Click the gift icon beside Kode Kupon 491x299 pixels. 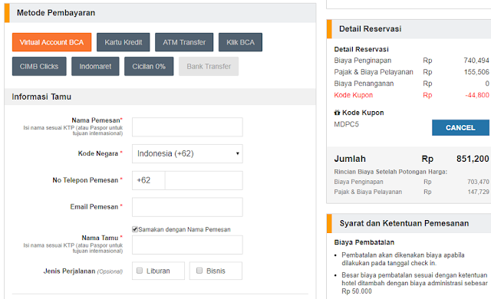pos(337,113)
